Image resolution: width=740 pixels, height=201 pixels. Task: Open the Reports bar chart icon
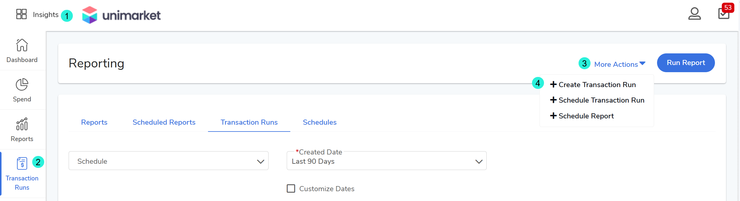tap(22, 124)
